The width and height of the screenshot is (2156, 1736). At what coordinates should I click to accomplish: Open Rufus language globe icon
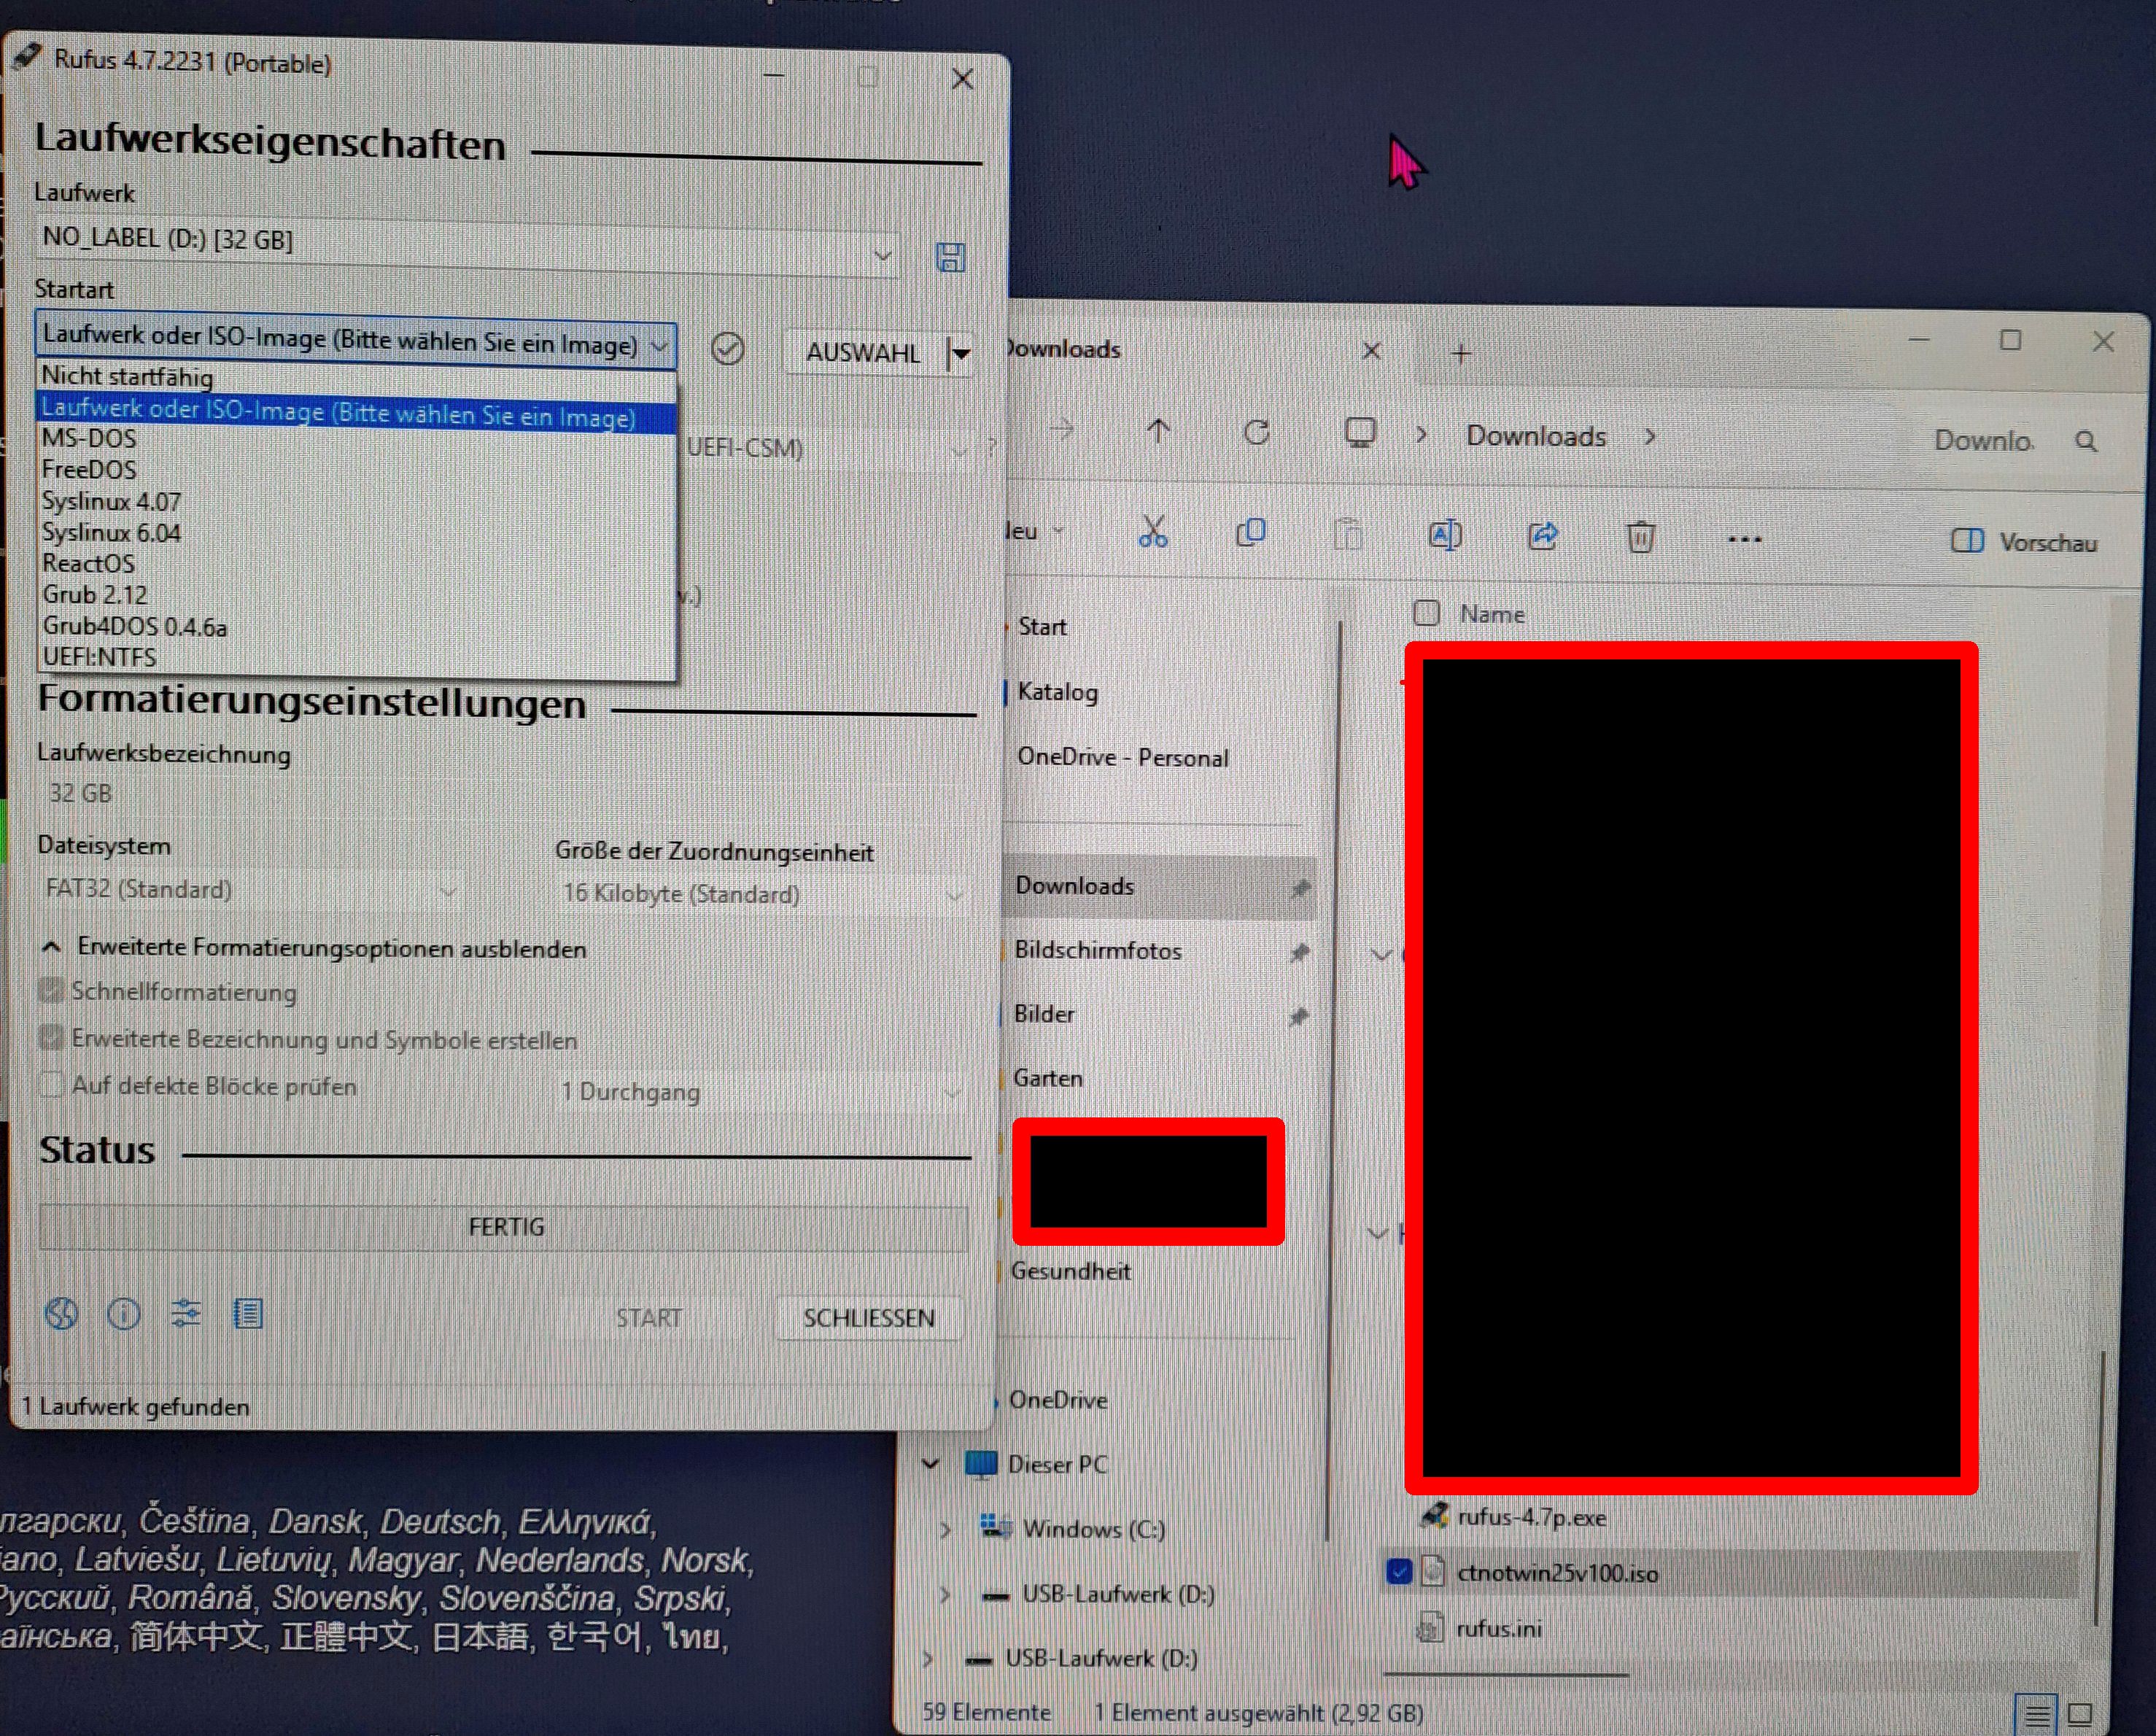coord(62,1313)
